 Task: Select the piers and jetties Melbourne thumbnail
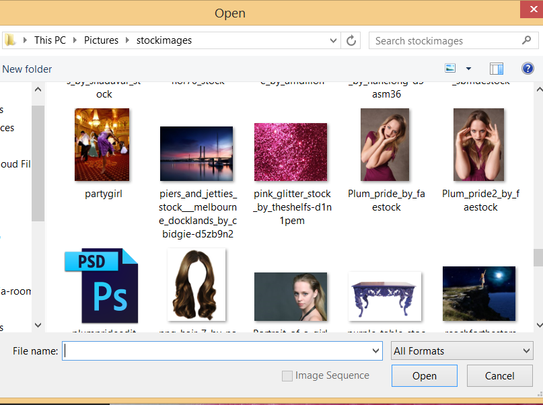(x=196, y=153)
